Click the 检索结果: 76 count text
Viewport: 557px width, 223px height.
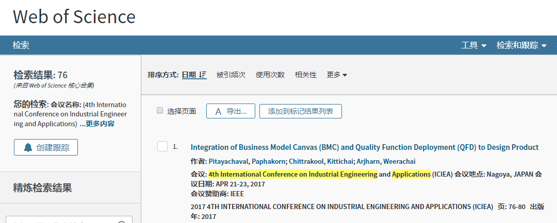[x=41, y=75]
